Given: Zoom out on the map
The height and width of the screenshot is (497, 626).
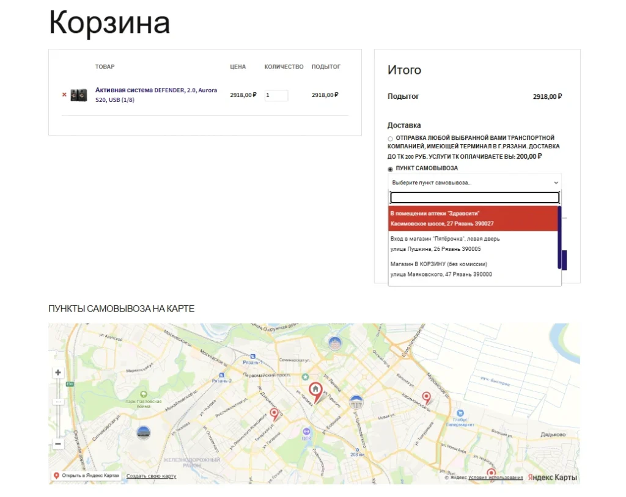Looking at the screenshot, I should point(58,444).
